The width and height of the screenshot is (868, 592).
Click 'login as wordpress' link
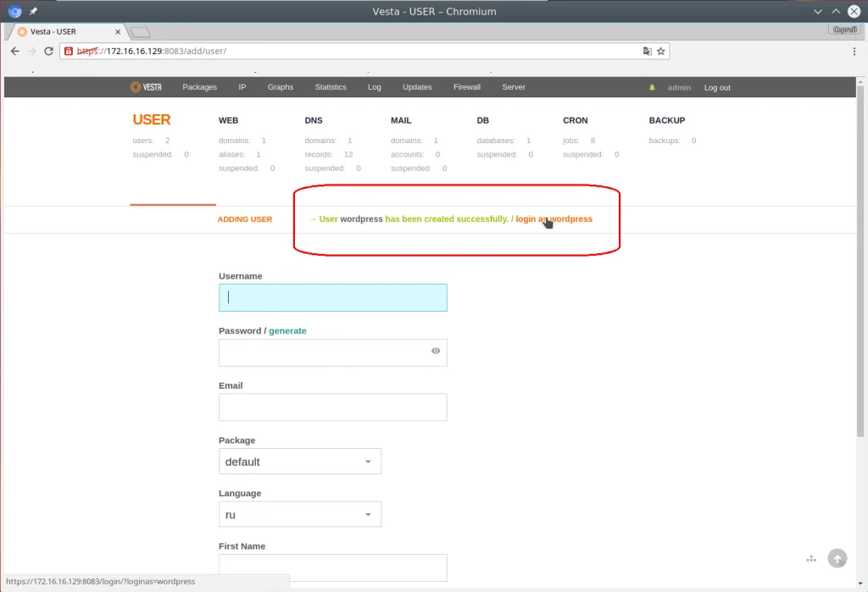coord(554,219)
